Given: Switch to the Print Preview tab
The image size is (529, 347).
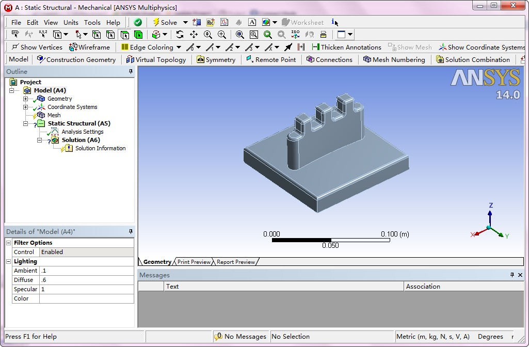Looking at the screenshot, I should [194, 262].
